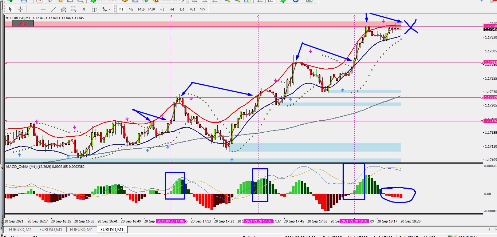Viewport: 497px width, 237px height.
Task: Select the Text Label (T) tool
Action: click(x=94, y=9)
